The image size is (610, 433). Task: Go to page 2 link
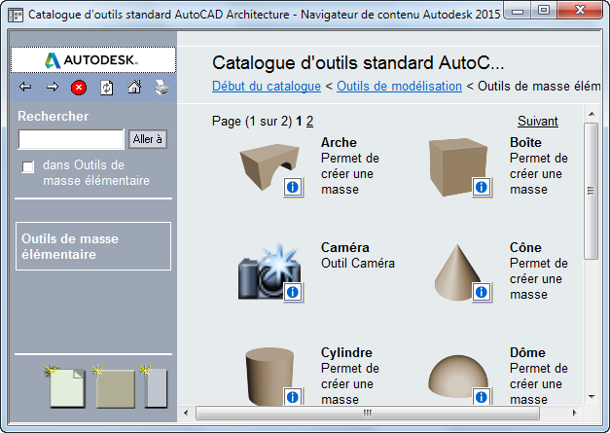click(x=309, y=121)
